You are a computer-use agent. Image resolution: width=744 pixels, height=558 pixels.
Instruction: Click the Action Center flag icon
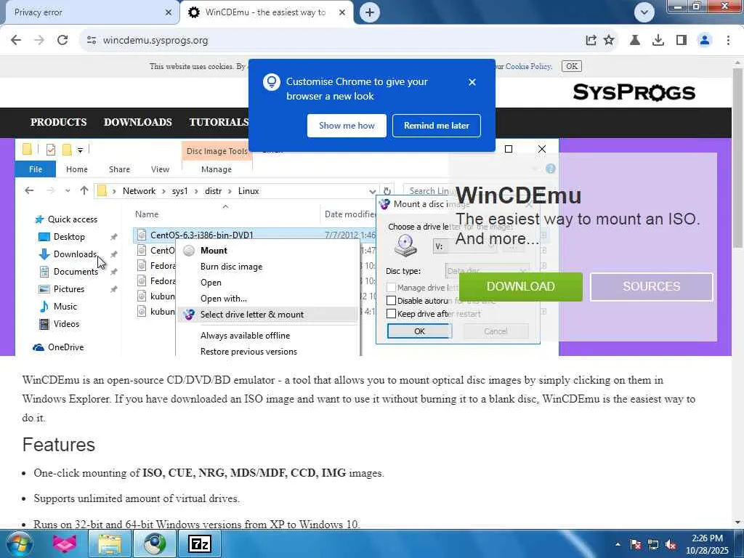(635, 544)
